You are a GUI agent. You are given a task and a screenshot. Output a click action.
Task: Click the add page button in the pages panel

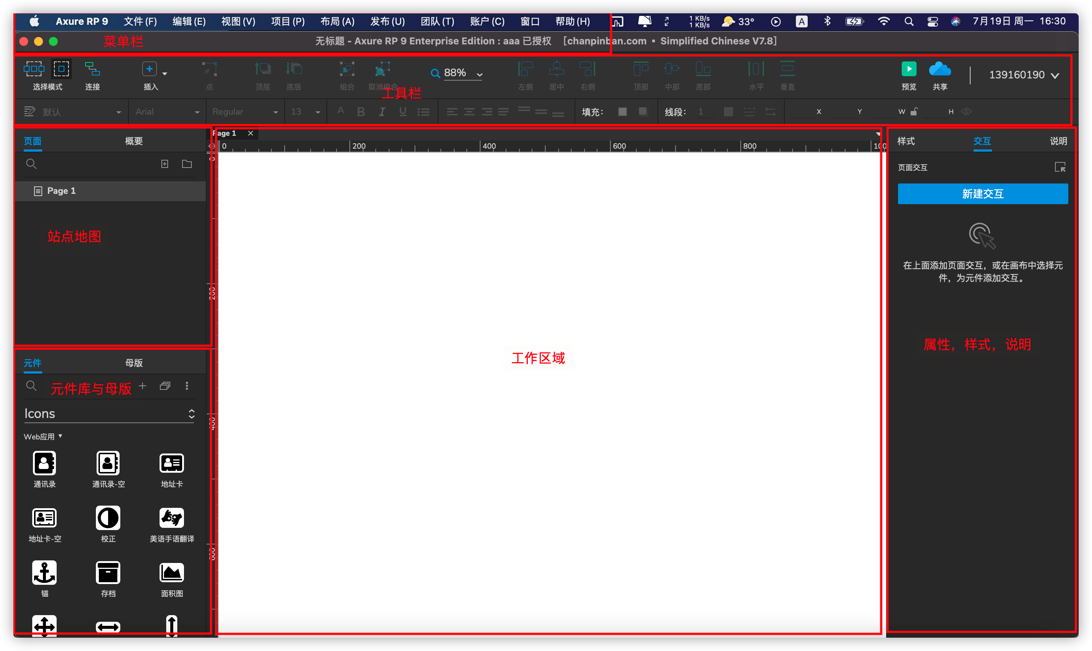[x=165, y=163]
